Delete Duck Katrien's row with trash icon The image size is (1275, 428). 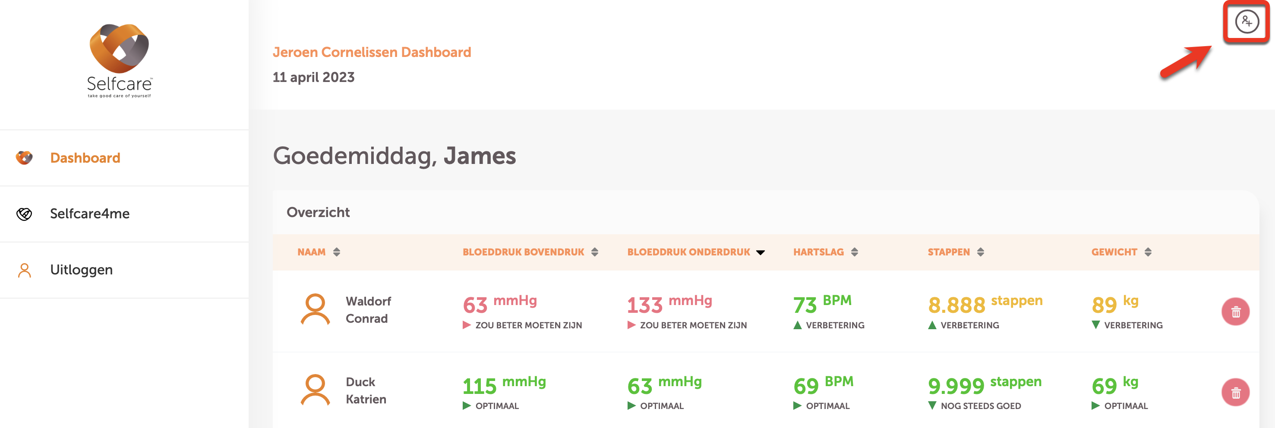tap(1235, 392)
